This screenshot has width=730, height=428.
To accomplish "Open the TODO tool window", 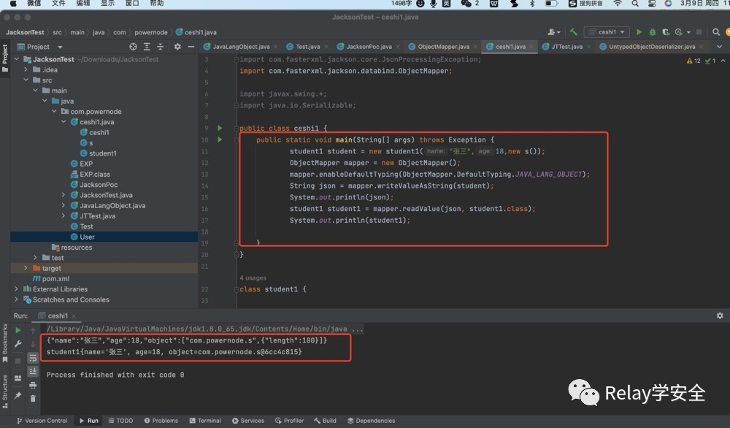I will click(120, 421).
